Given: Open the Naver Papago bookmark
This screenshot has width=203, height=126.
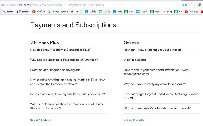Looking at the screenshot, I should click(x=58, y=12).
